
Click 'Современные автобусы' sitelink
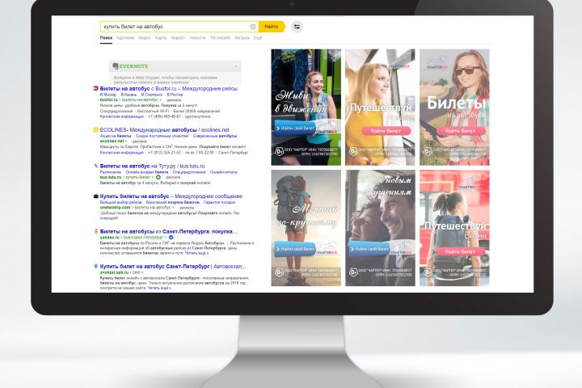coord(215,136)
